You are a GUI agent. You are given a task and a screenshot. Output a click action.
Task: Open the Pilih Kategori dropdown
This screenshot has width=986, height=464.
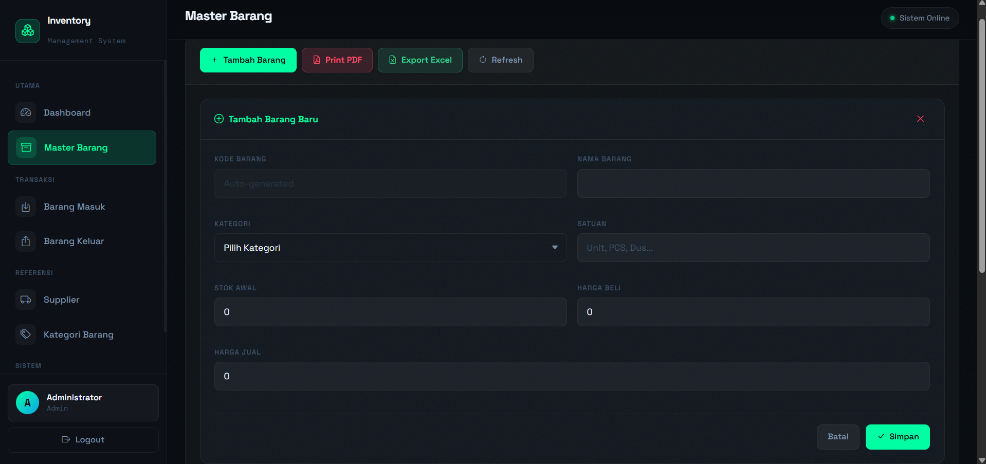391,248
